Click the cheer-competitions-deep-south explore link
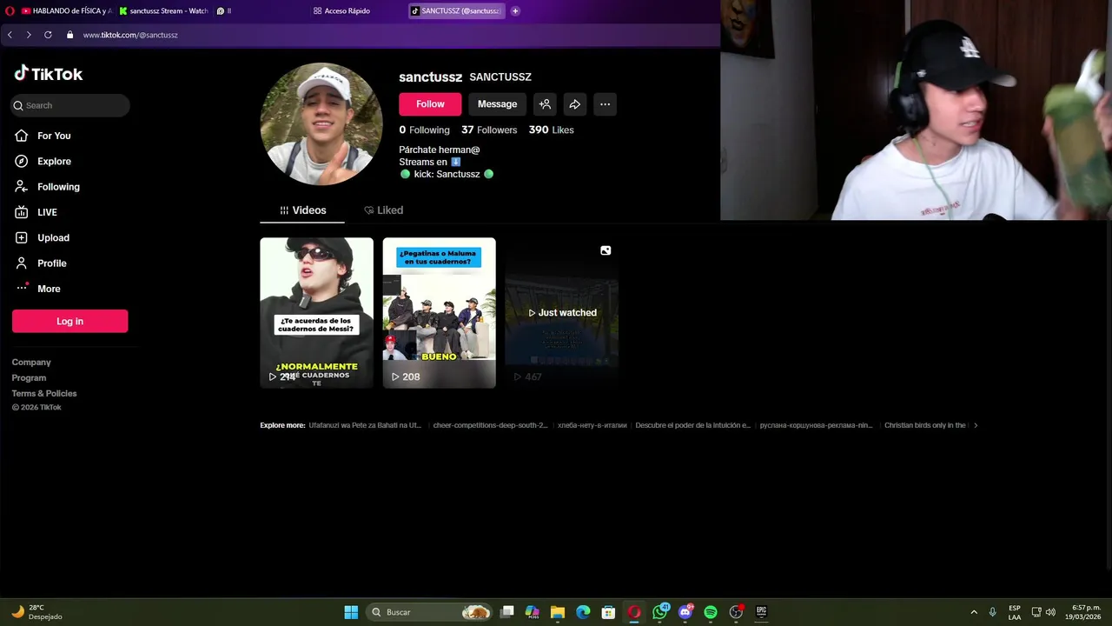This screenshot has width=1112, height=626. point(490,425)
